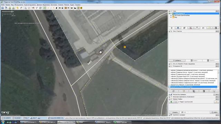Open the Правка menu
The width and height of the screenshot is (221, 124).
pyautogui.click(x=8, y=5)
